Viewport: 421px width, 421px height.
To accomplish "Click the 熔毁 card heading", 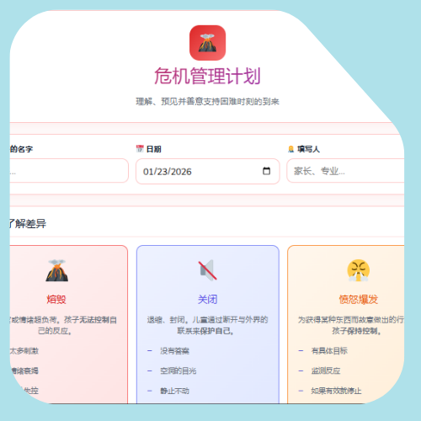I will coord(56,300).
